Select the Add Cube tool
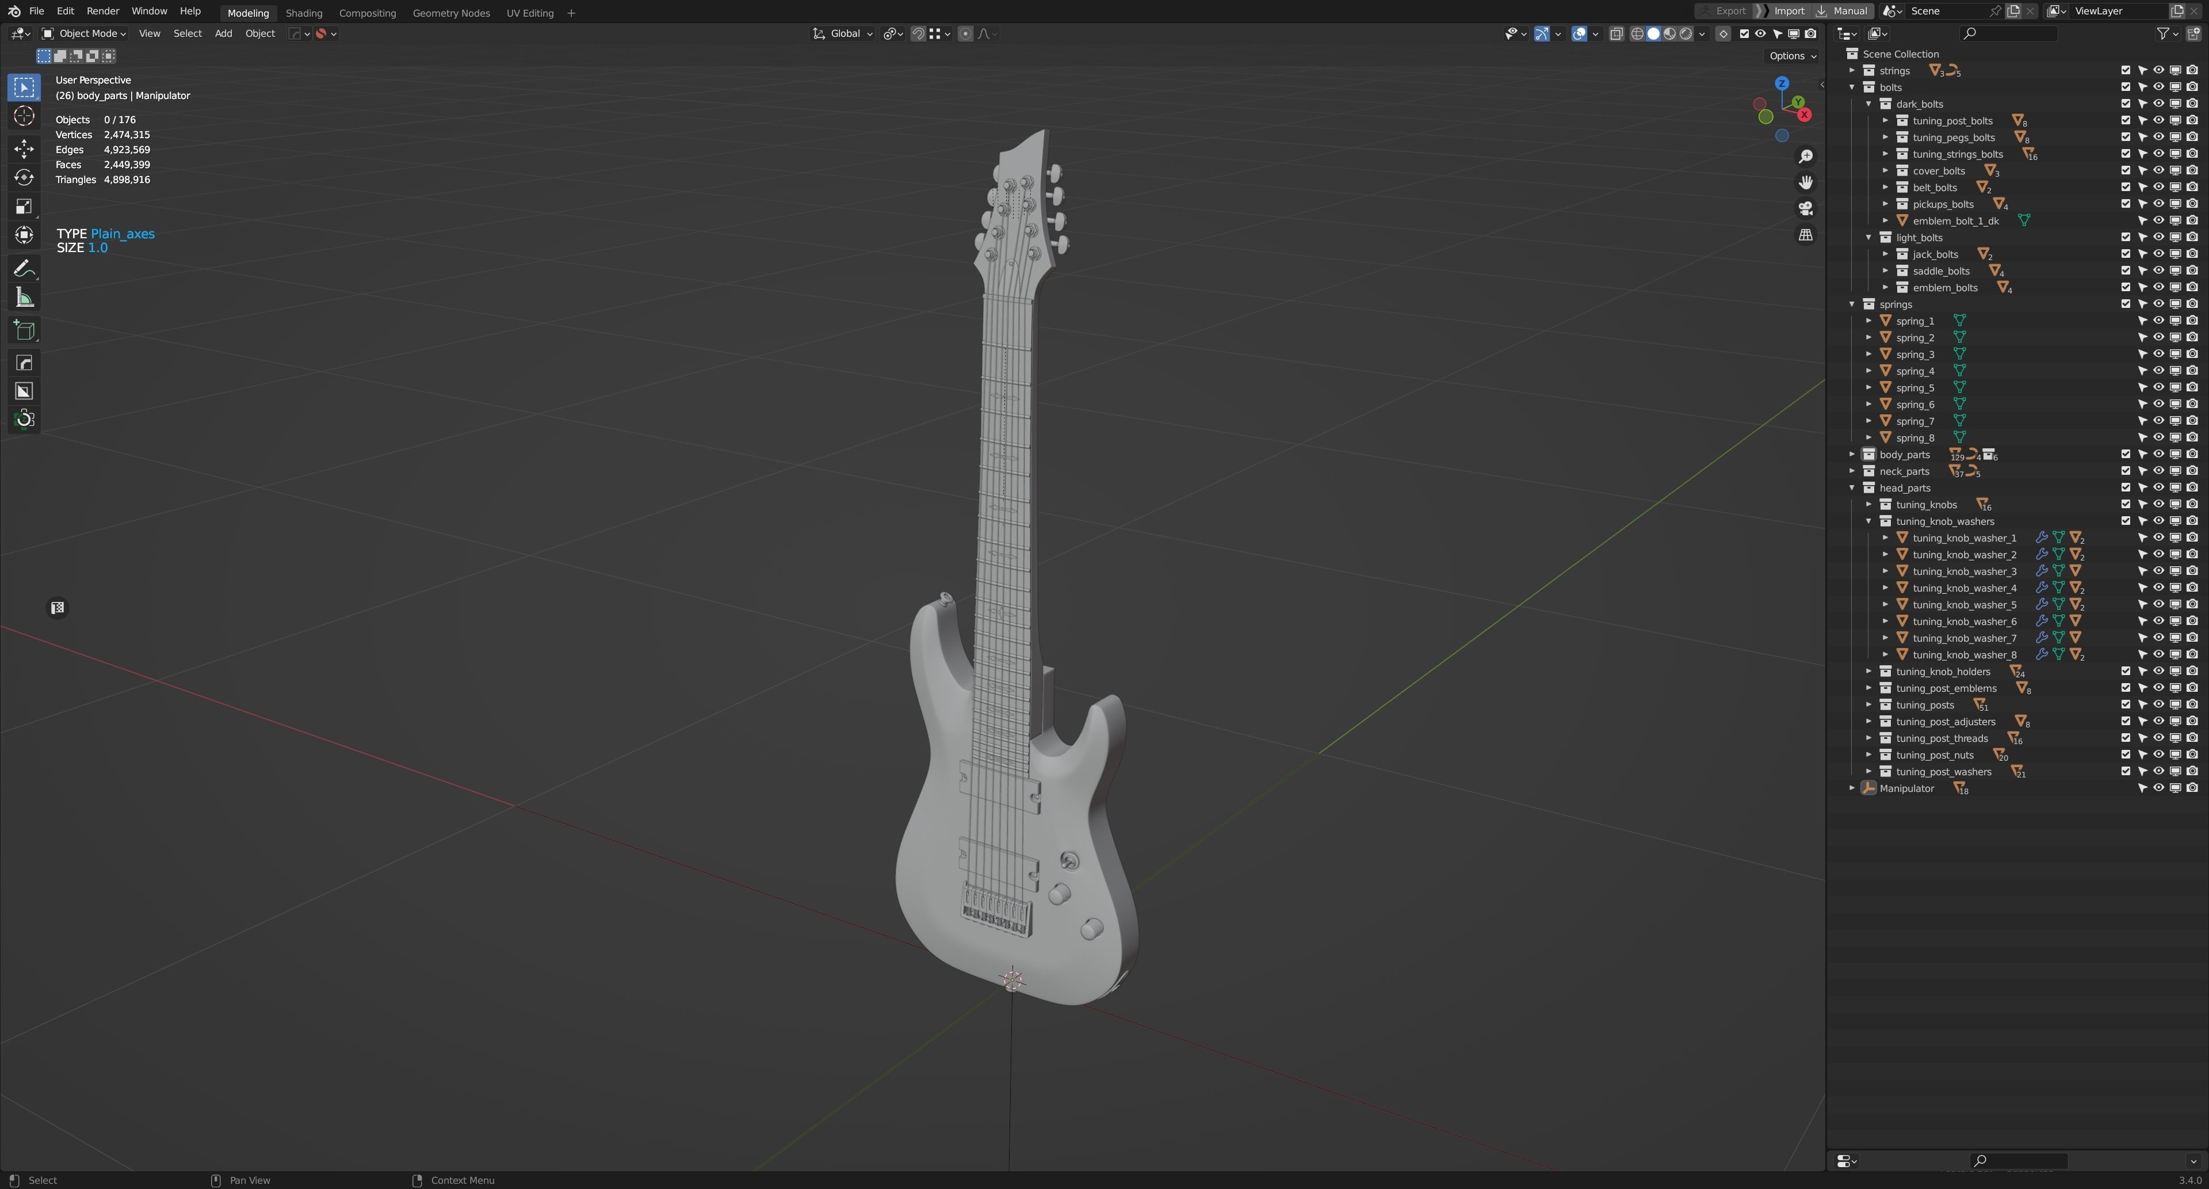2209x1189 pixels. pyautogui.click(x=24, y=330)
